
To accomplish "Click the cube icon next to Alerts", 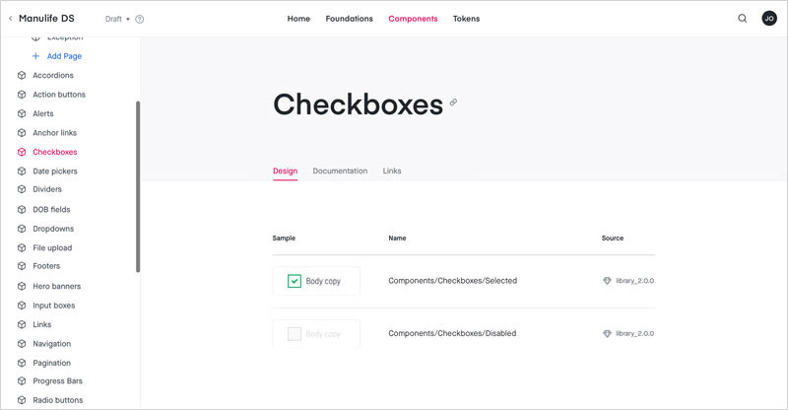I will (22, 113).
